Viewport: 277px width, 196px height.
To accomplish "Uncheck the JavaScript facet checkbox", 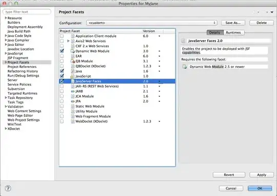I will pyautogui.click(x=62, y=76).
